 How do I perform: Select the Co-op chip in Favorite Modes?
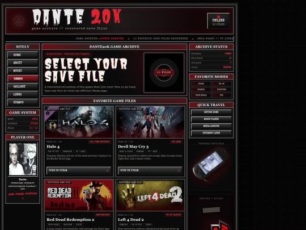pyautogui.click(x=222, y=84)
